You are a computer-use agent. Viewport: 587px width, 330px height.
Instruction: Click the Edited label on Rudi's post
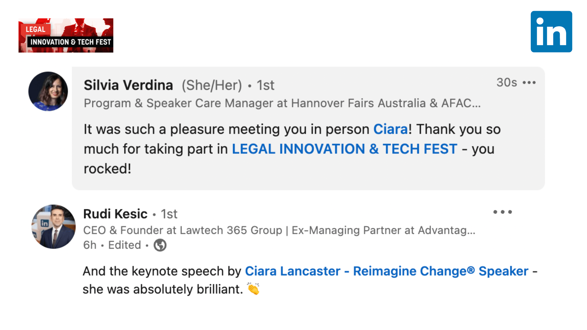124,245
